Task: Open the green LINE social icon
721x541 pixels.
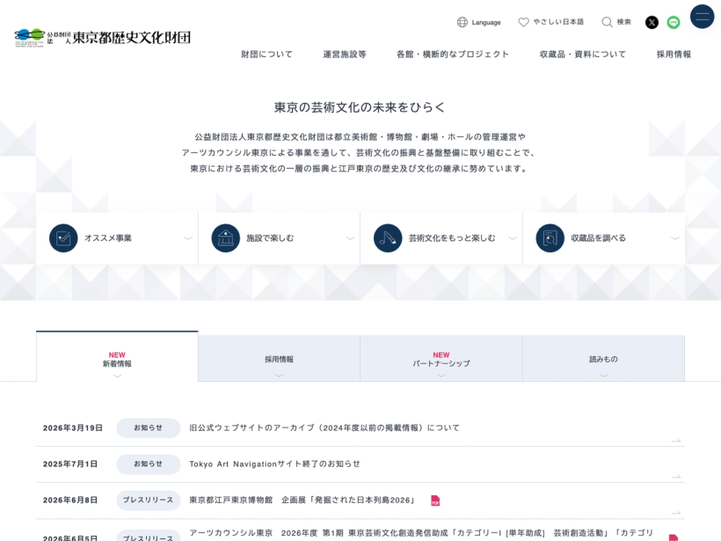Action: 674,22
